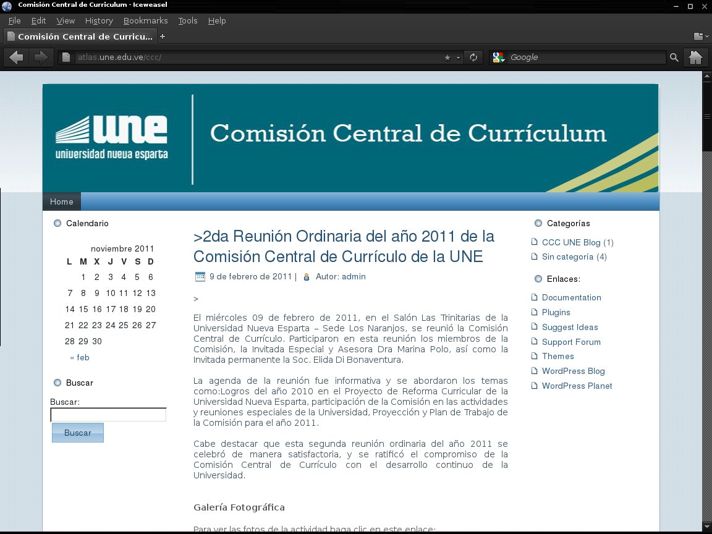Click the Galería Fotográfica heading

(x=239, y=507)
